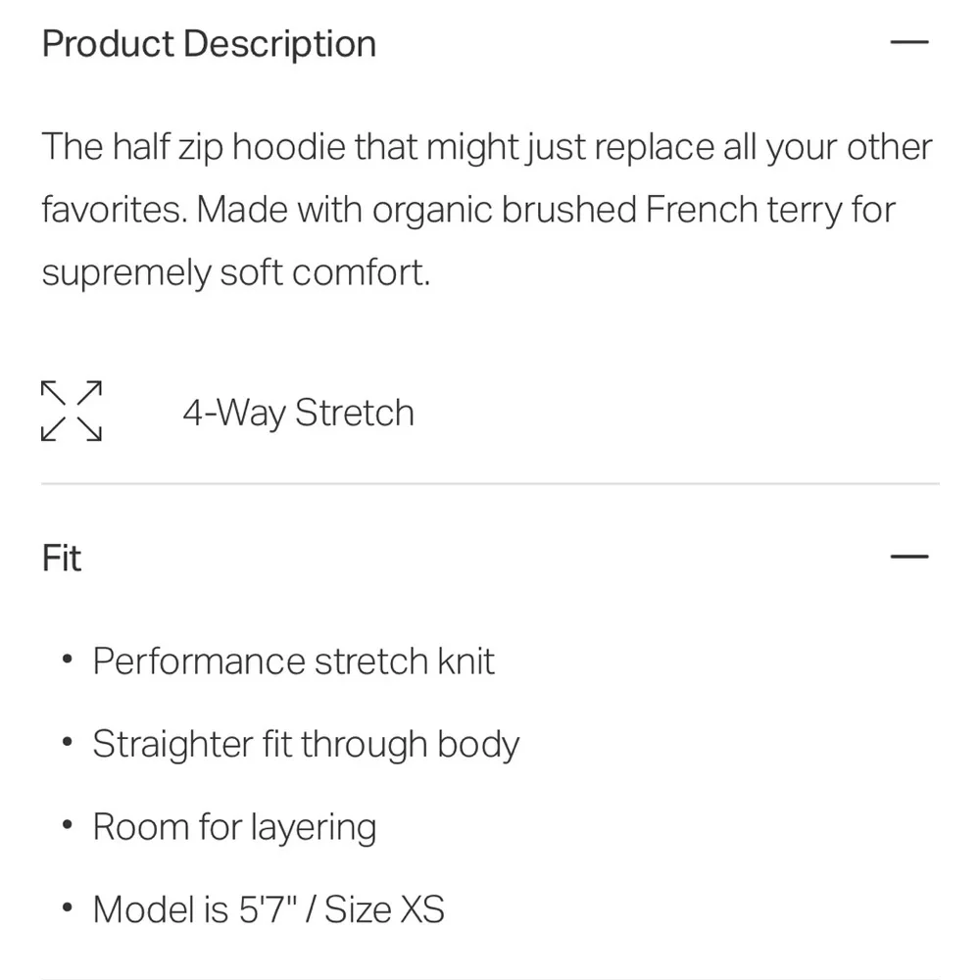
Task: Click the bullet dot before 'Straighter fit'
Action: pyautogui.click(x=67, y=744)
